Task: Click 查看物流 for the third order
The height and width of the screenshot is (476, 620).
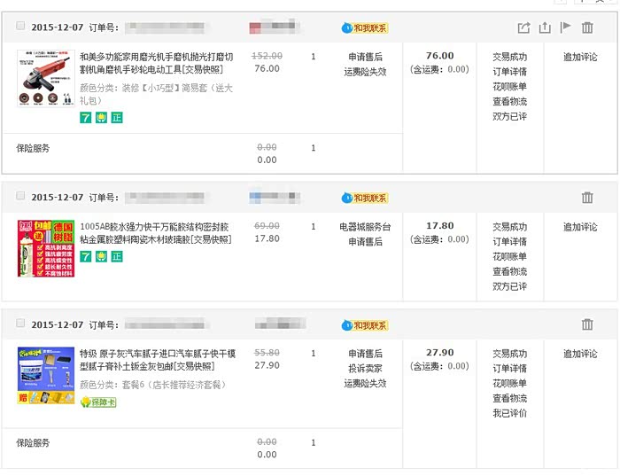Action: 509,399
